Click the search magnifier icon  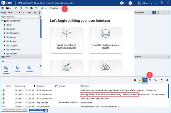[x=40, y=17]
